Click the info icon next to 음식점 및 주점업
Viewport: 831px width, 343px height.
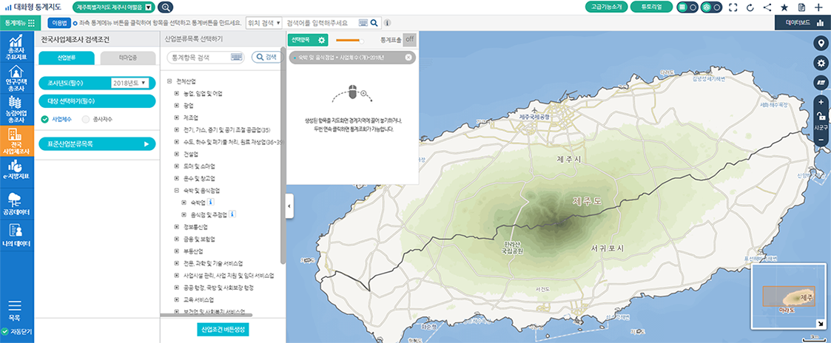(232, 214)
